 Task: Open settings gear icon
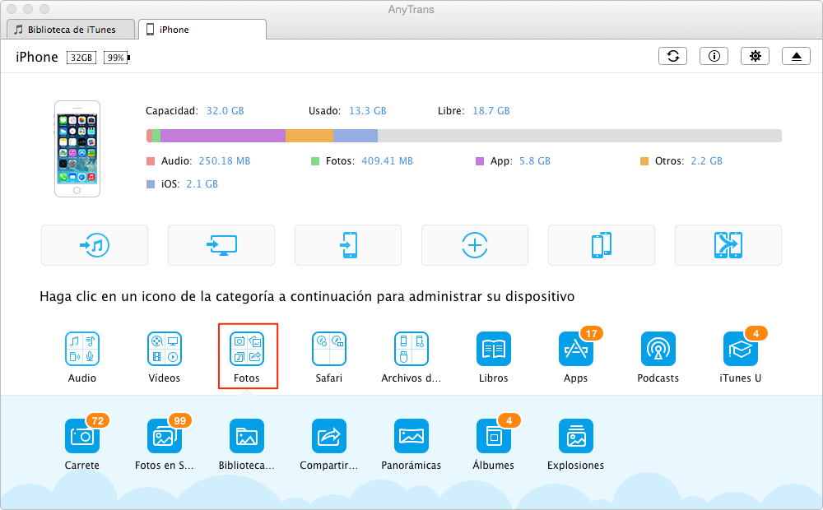coord(755,56)
